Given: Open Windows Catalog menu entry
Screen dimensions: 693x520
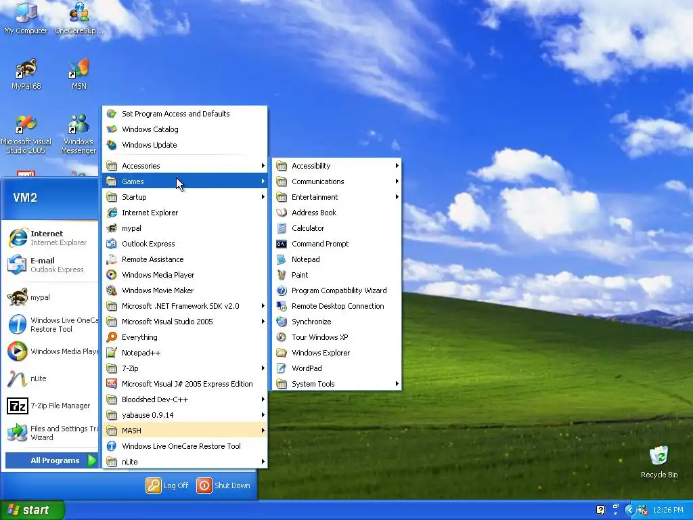Looking at the screenshot, I should [x=185, y=129].
